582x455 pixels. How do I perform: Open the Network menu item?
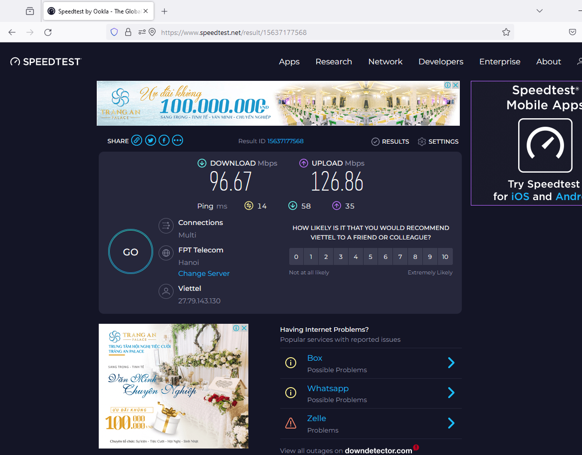pyautogui.click(x=385, y=62)
